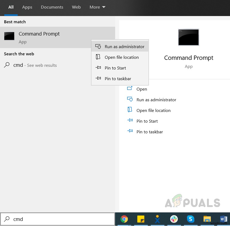The image size is (230, 226).
Task: Select the Command Prompt best match result
Action: coord(58,37)
